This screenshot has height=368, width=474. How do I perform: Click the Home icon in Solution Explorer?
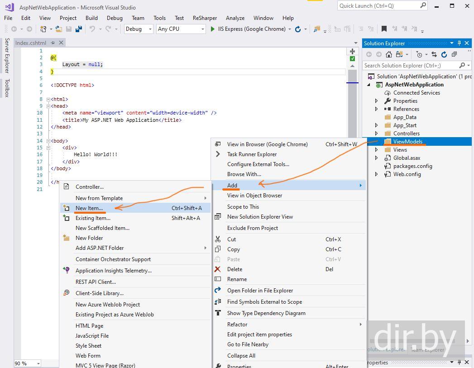point(389,54)
